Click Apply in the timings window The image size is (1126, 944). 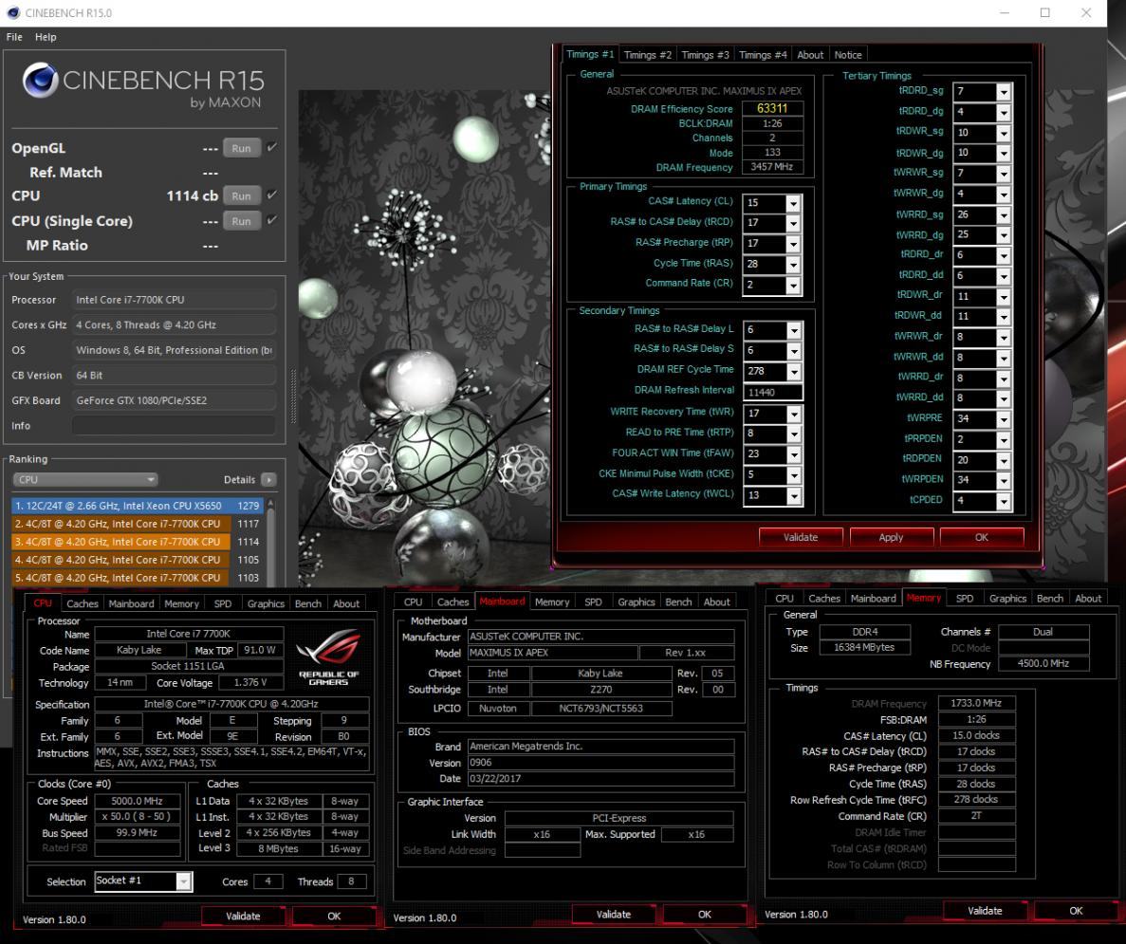(x=891, y=537)
